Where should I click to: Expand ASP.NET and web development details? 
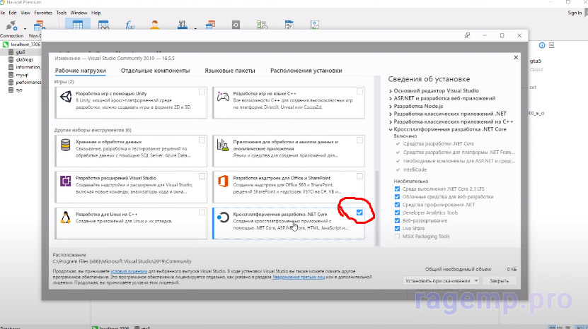tap(391, 99)
